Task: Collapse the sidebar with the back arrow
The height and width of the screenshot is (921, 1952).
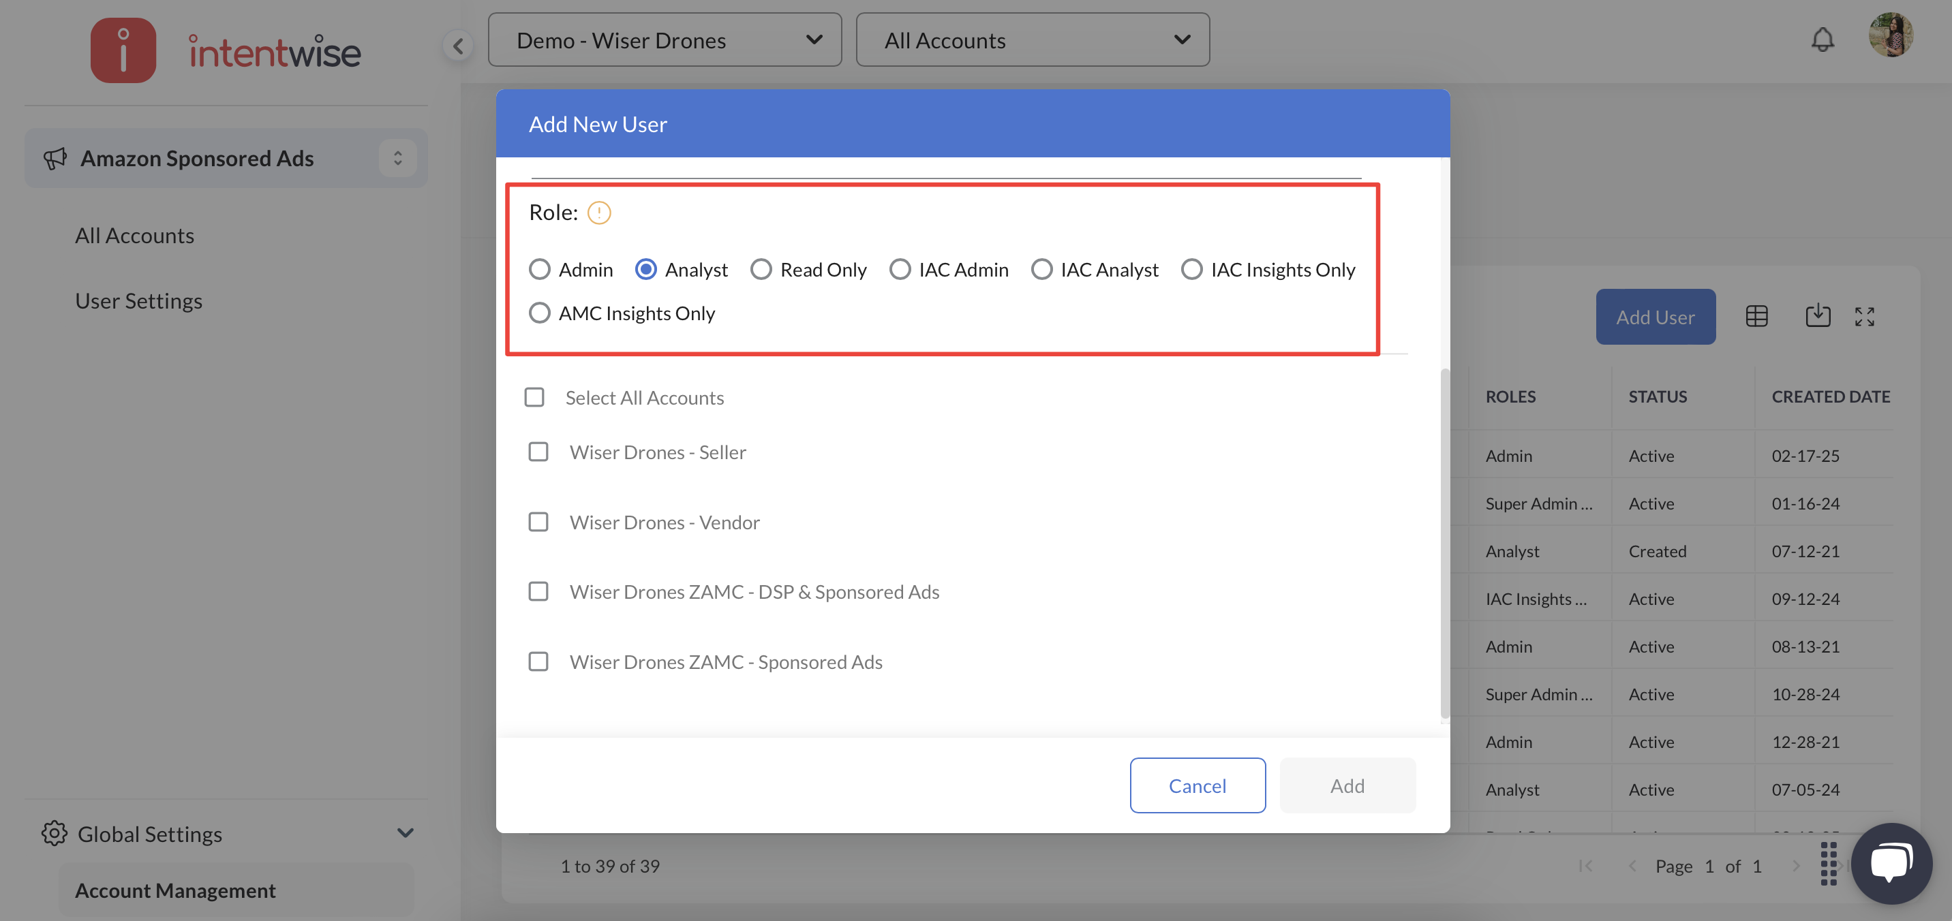Action: coord(459,46)
